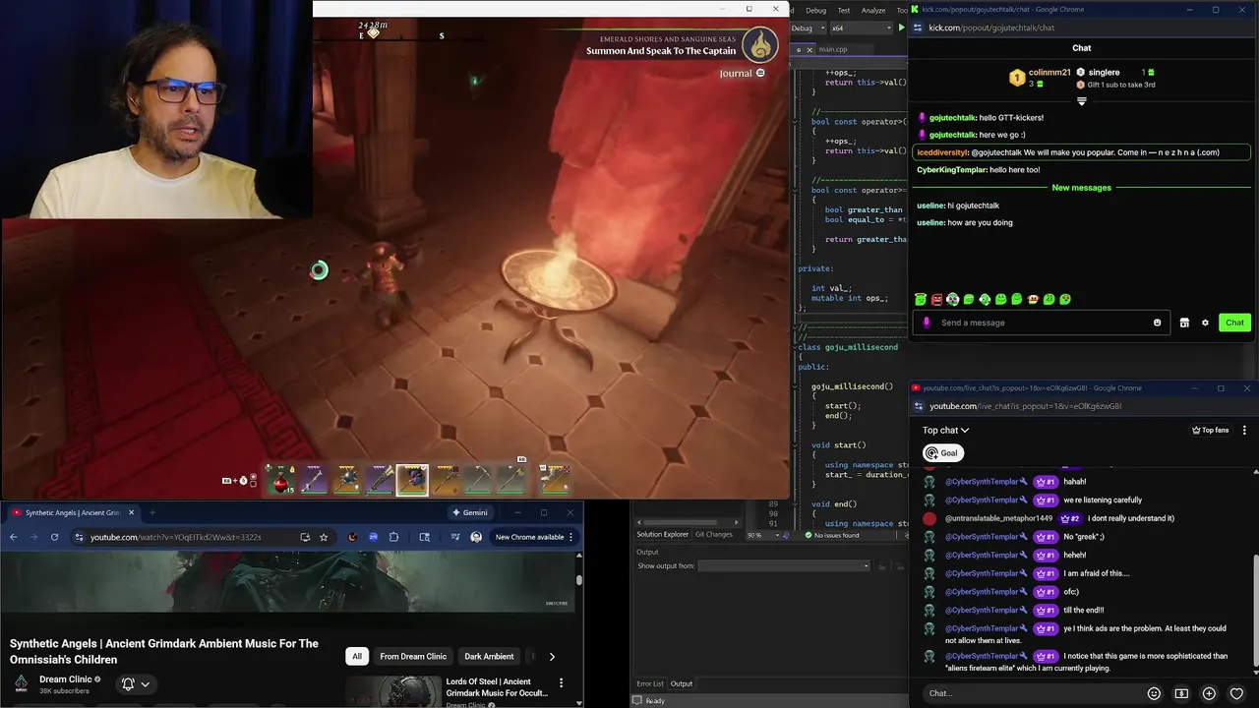The height and width of the screenshot is (708, 1259).
Task: Click the Lords Of Steel video thumbnail
Action: coord(392,691)
